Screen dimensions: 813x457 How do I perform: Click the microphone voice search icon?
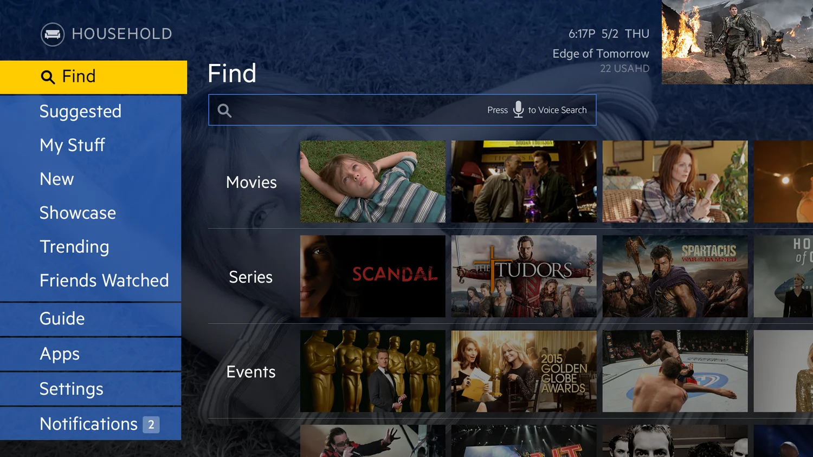pos(518,109)
